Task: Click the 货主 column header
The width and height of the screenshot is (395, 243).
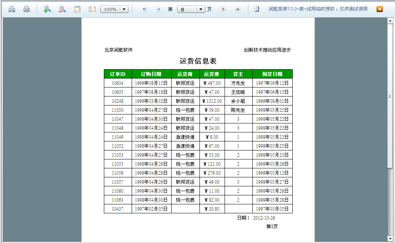Action: coord(238,74)
